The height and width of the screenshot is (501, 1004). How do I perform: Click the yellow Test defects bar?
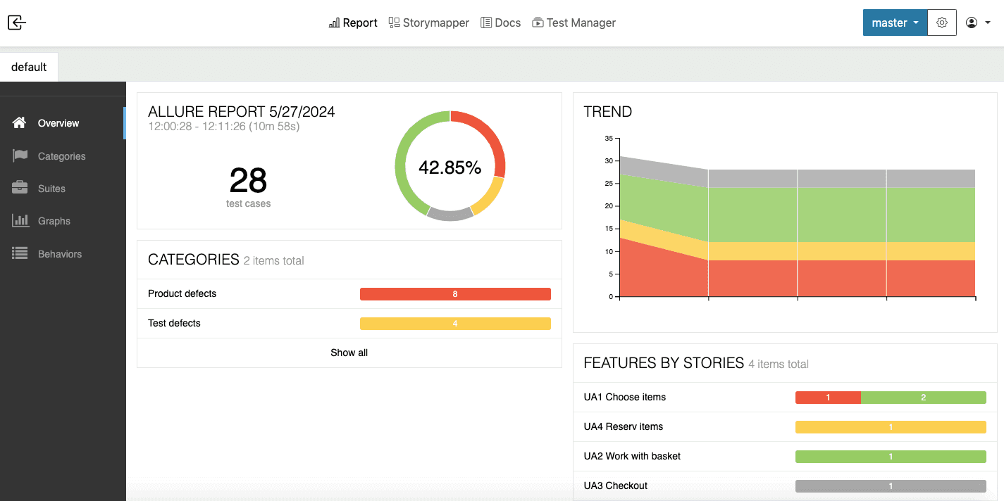click(455, 324)
